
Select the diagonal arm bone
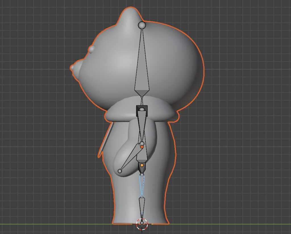[131, 158]
